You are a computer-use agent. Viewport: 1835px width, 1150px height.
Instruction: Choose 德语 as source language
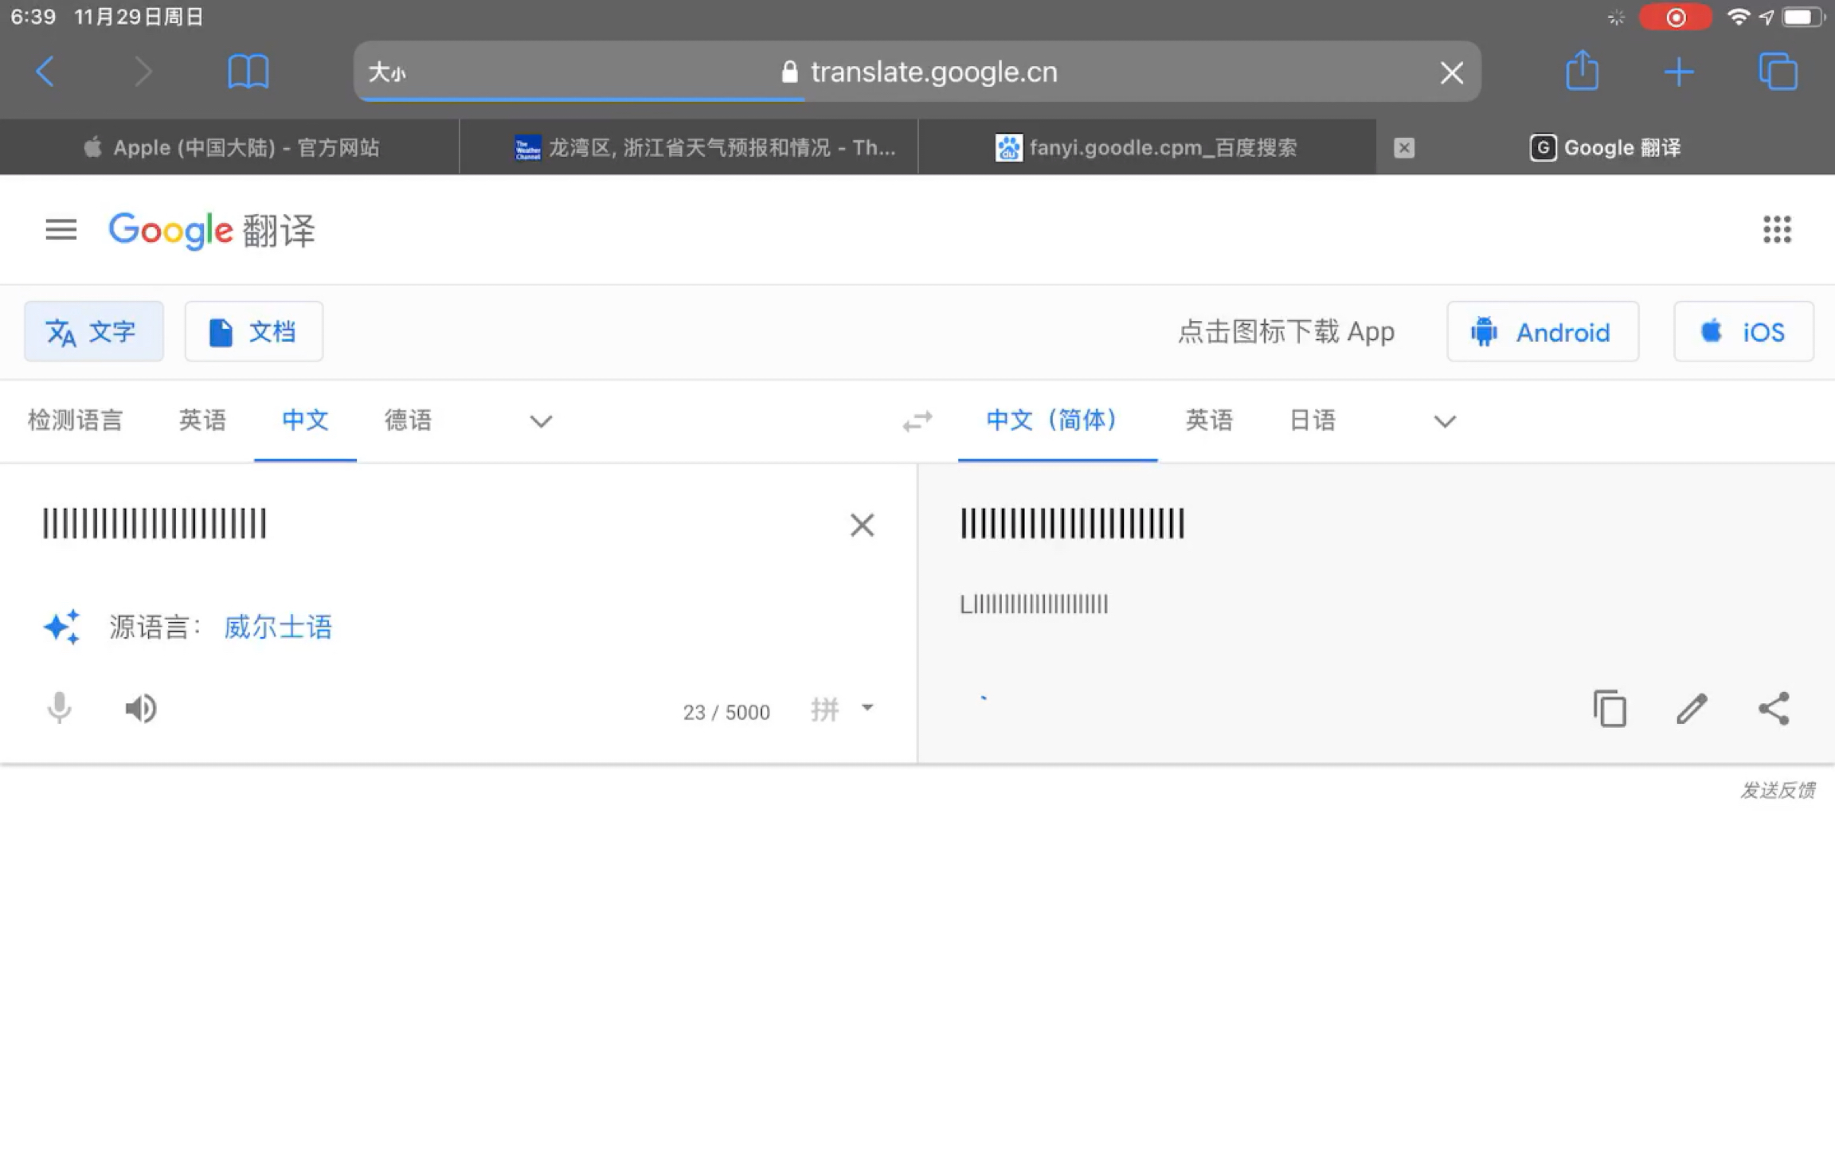408,420
